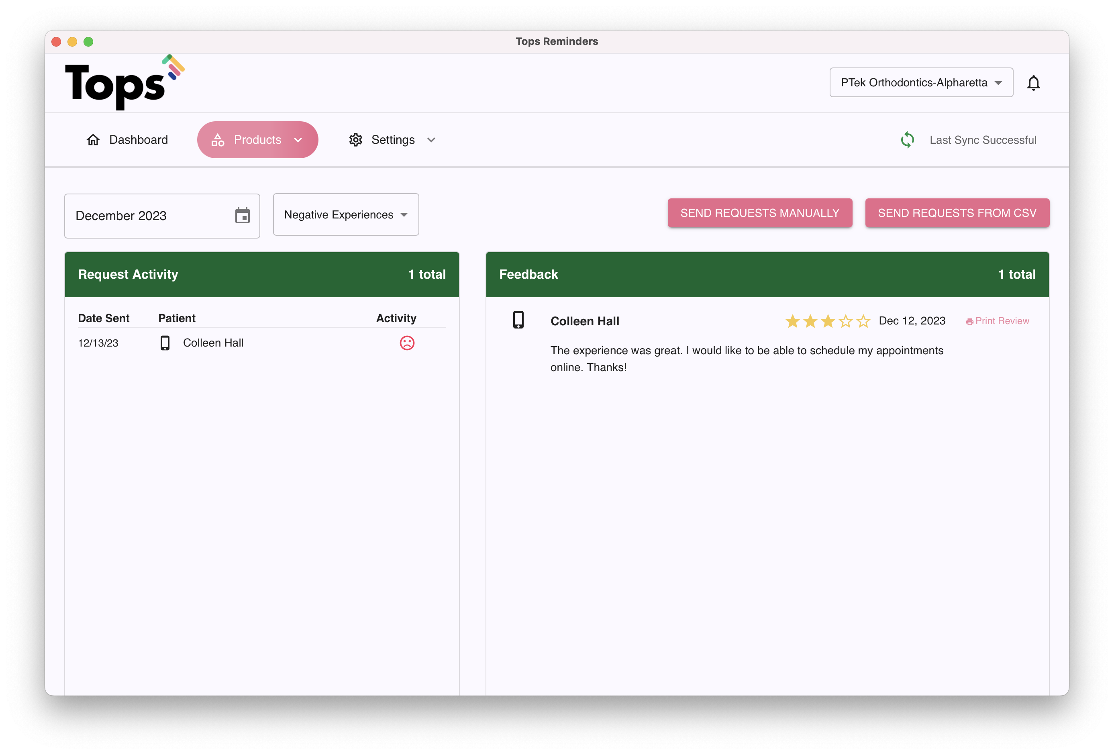Go to the Dashboard tab
This screenshot has height=755, width=1114.
point(128,140)
